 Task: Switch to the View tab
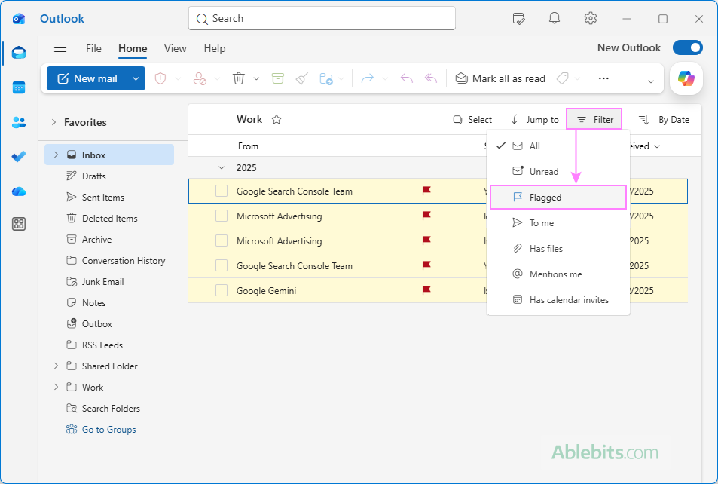tap(176, 48)
